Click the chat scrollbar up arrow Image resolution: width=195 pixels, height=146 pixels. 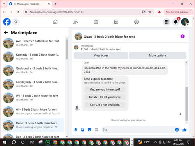point(186,63)
